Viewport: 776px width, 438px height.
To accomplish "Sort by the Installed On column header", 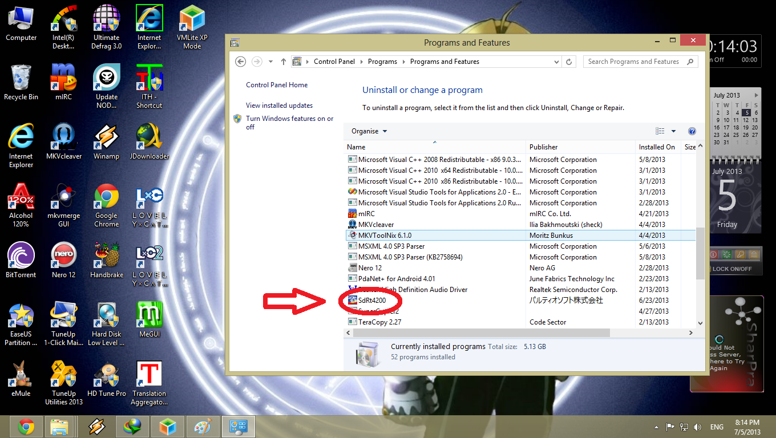I will 658,147.
